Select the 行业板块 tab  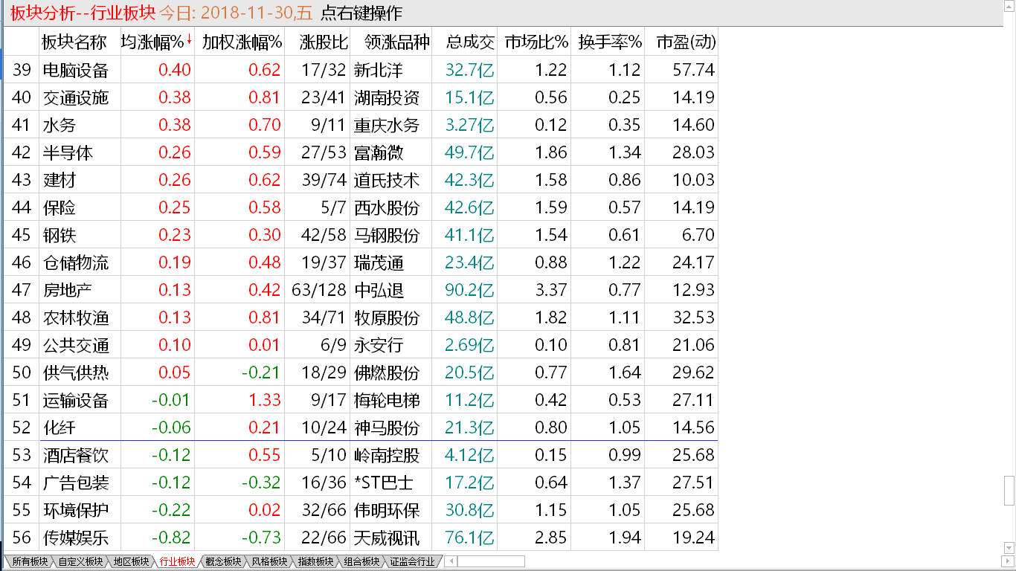click(x=177, y=562)
